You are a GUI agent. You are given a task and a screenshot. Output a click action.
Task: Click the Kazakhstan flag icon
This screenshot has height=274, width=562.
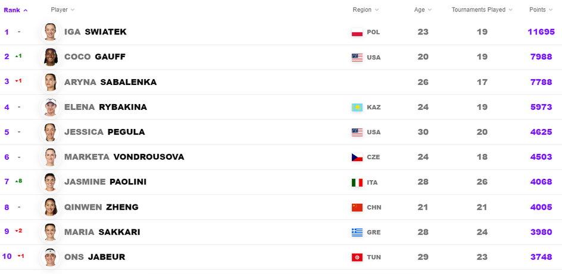pos(357,108)
